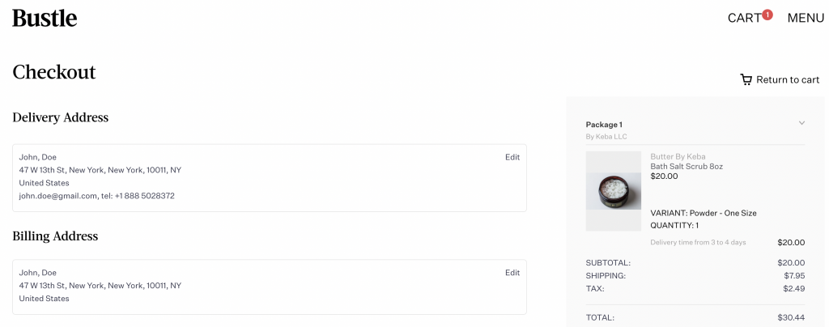829x327 pixels.
Task: Select the delivery address card for John Doe
Action: click(270, 178)
